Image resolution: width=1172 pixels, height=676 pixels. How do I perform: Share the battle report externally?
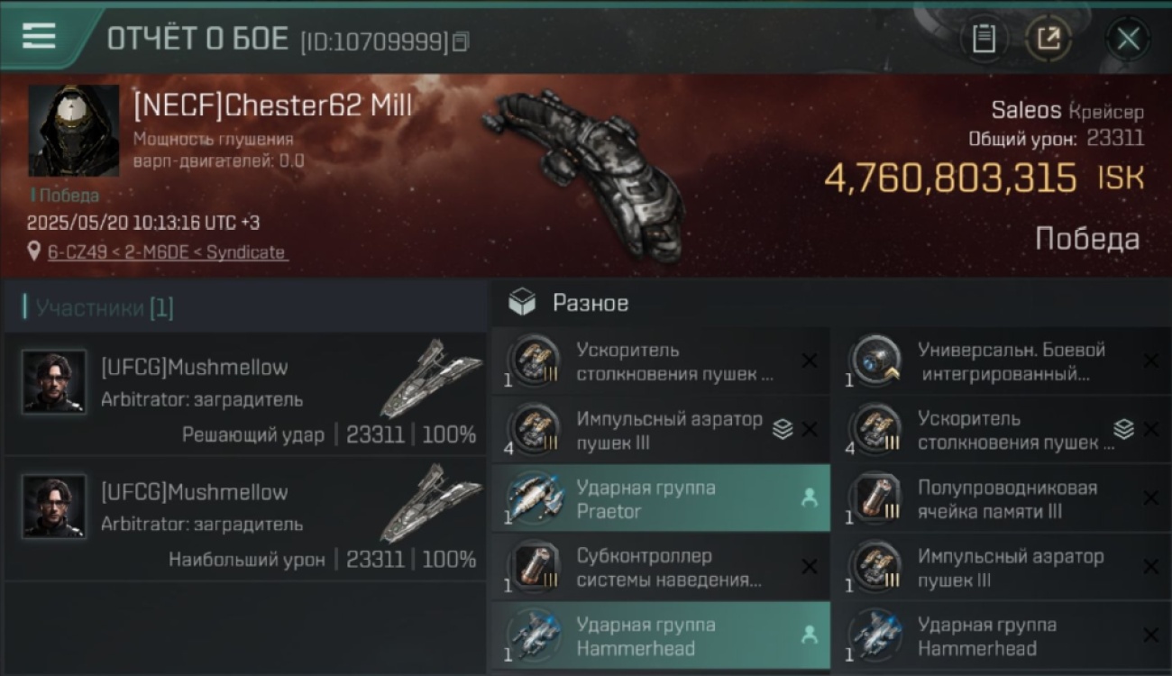pyautogui.click(x=1048, y=39)
